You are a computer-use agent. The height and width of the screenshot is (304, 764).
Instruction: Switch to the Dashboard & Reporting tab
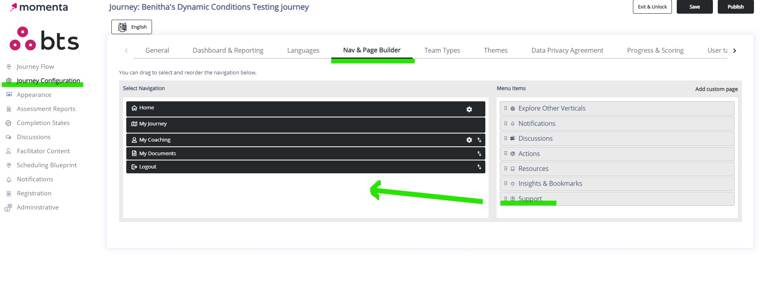pos(228,50)
